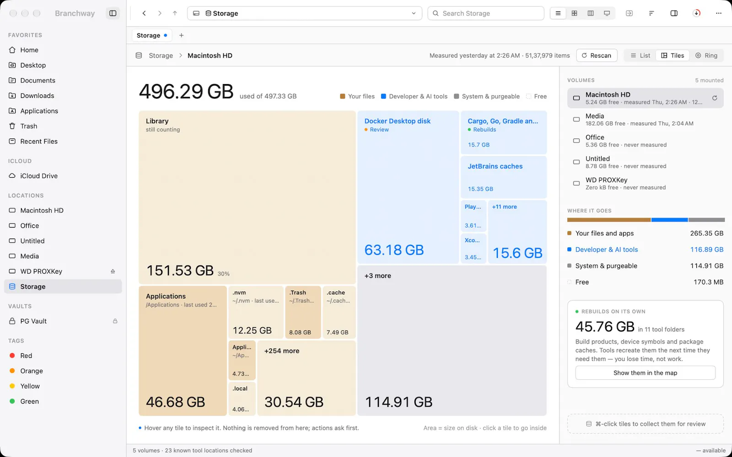Select the Media volume in Volumes list
The width and height of the screenshot is (732, 457).
pos(645,119)
